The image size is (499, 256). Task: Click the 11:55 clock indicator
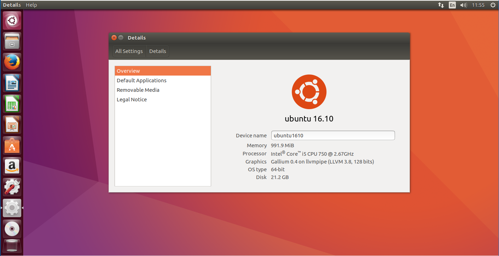tap(478, 5)
